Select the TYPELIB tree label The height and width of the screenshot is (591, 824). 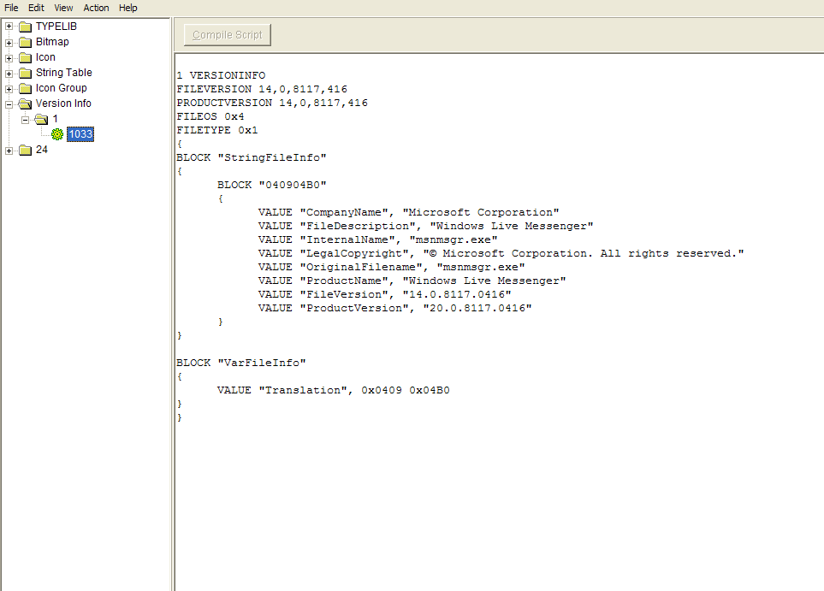[x=56, y=27]
